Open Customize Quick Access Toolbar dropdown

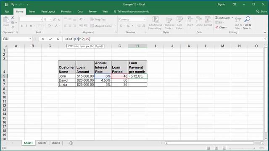click(27, 5)
